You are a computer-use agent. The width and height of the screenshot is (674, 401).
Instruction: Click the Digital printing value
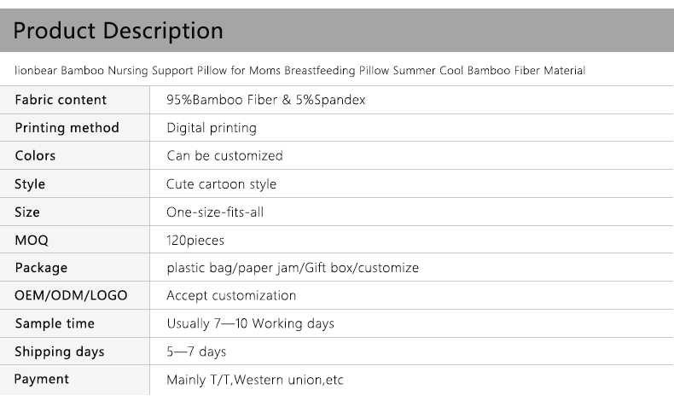[211, 128]
